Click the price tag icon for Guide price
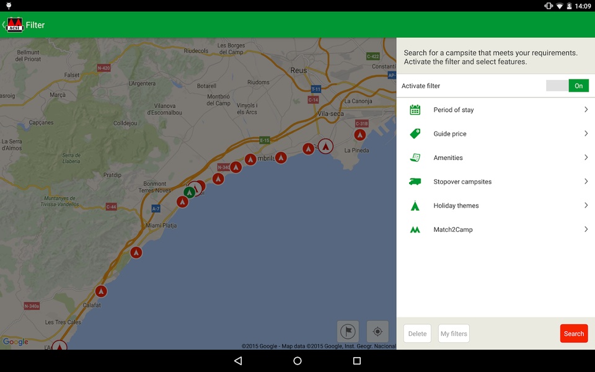The height and width of the screenshot is (372, 595). point(415,134)
